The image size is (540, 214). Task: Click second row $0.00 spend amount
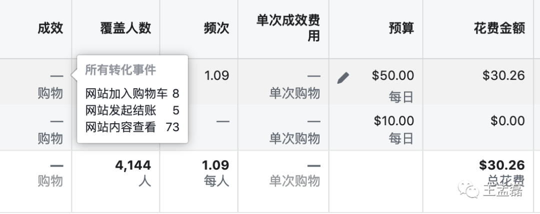(x=507, y=121)
